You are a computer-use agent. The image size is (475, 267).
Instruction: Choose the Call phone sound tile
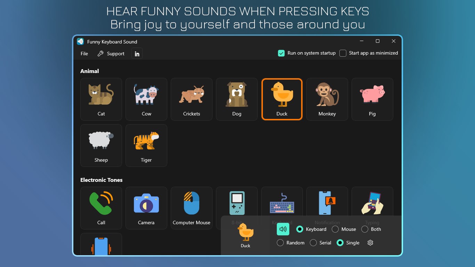click(x=101, y=208)
